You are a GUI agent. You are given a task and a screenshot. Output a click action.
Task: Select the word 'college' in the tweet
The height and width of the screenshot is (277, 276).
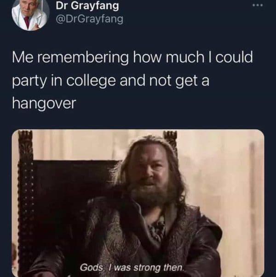(x=91, y=81)
